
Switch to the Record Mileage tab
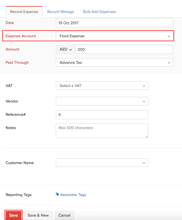(x=60, y=12)
